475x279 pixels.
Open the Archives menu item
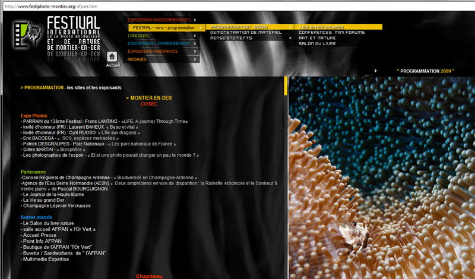click(137, 60)
